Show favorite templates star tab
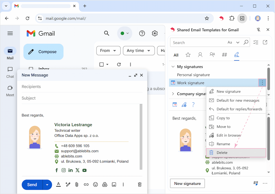 [188, 55]
